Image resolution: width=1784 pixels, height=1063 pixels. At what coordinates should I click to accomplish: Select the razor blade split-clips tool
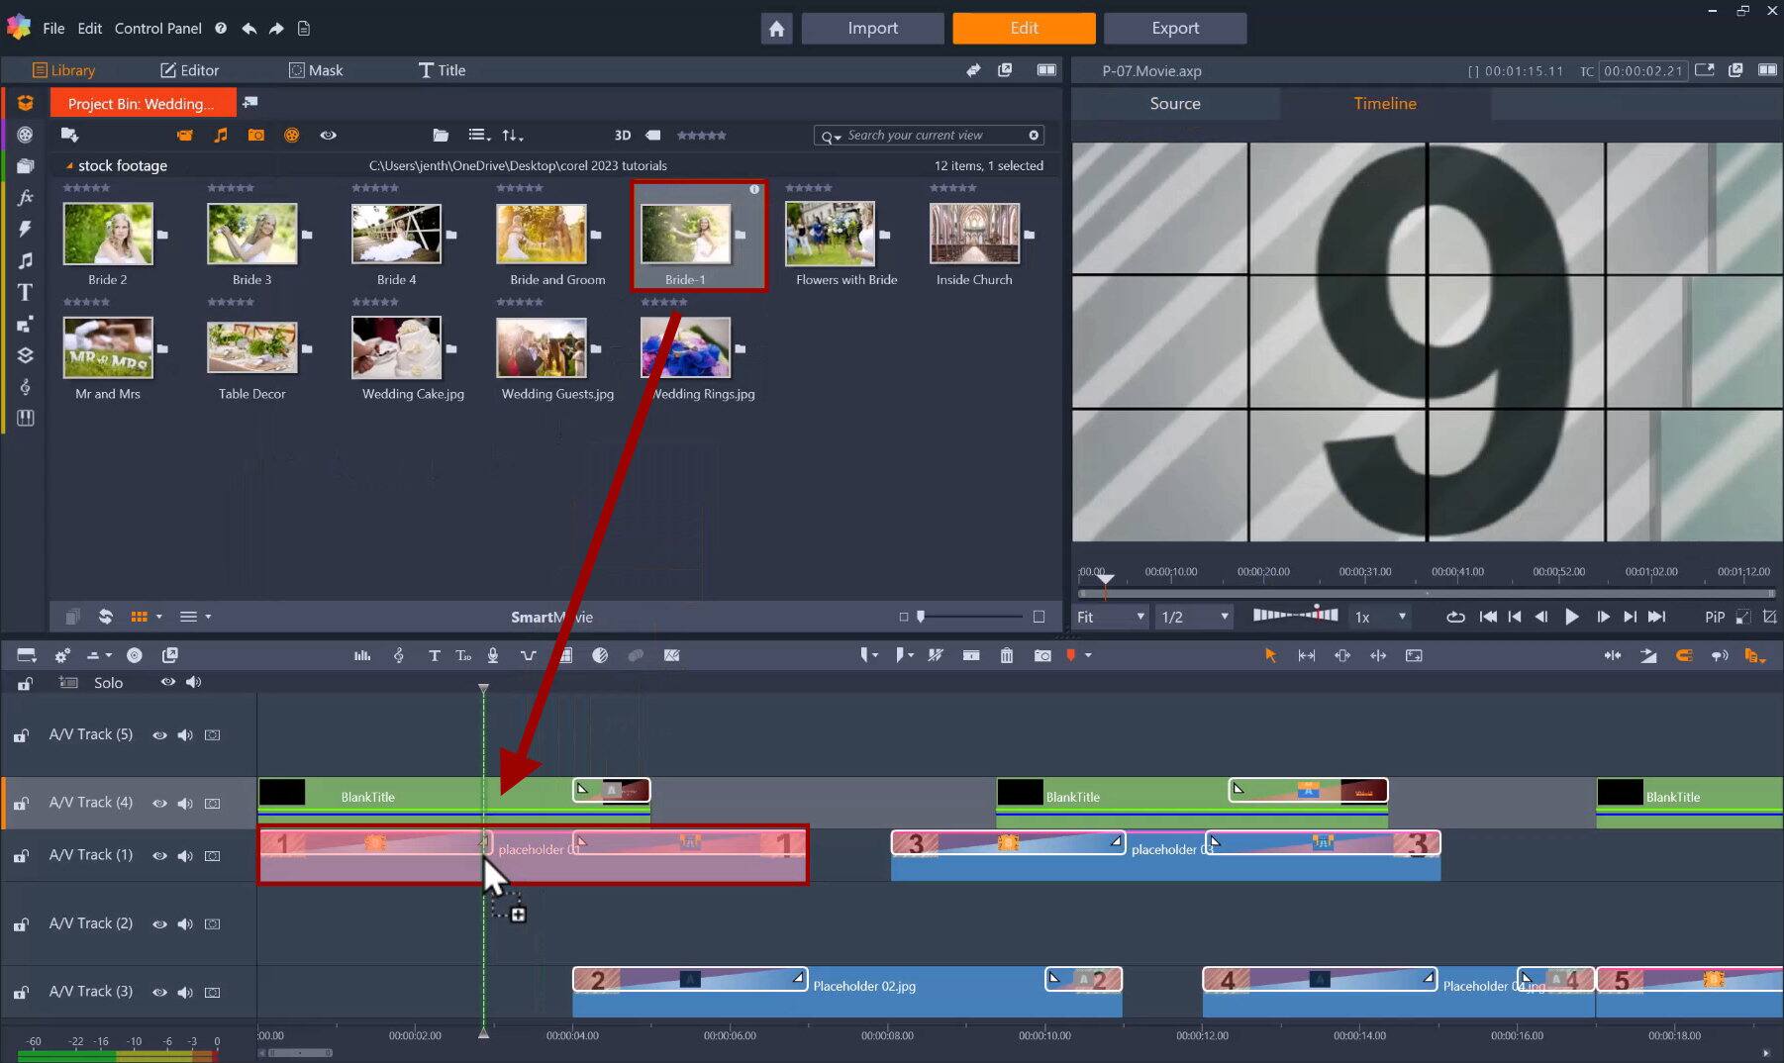pyautogui.click(x=935, y=655)
